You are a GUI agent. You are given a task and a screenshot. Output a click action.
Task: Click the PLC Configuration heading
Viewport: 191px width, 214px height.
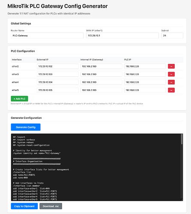[23, 51]
